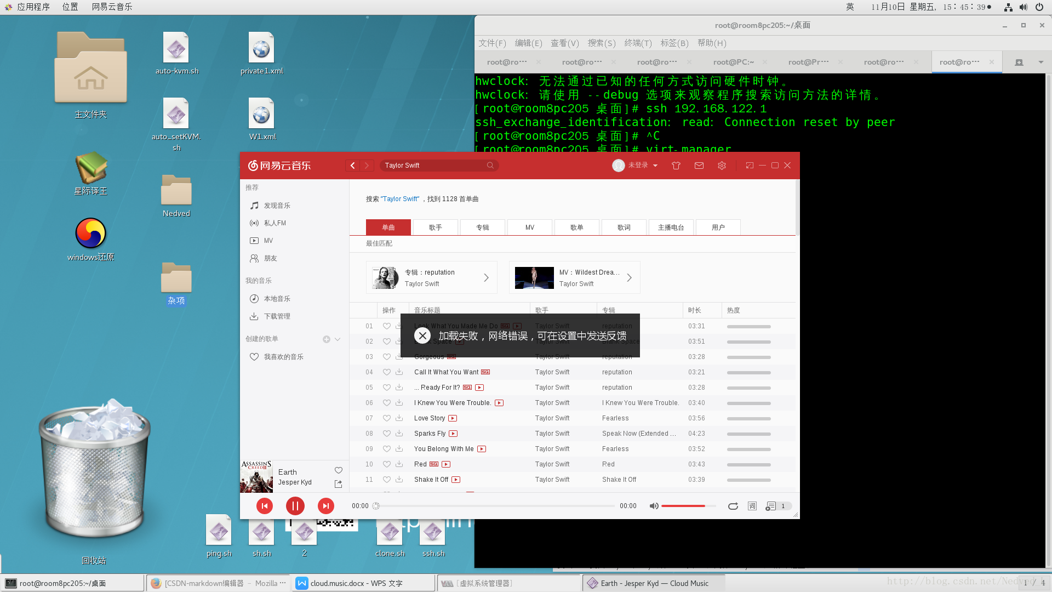The image size is (1052, 592).
Task: Skip to the next track
Action: coord(326,506)
